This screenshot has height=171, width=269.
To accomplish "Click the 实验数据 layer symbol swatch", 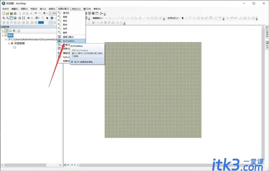I will click(x=15, y=47).
